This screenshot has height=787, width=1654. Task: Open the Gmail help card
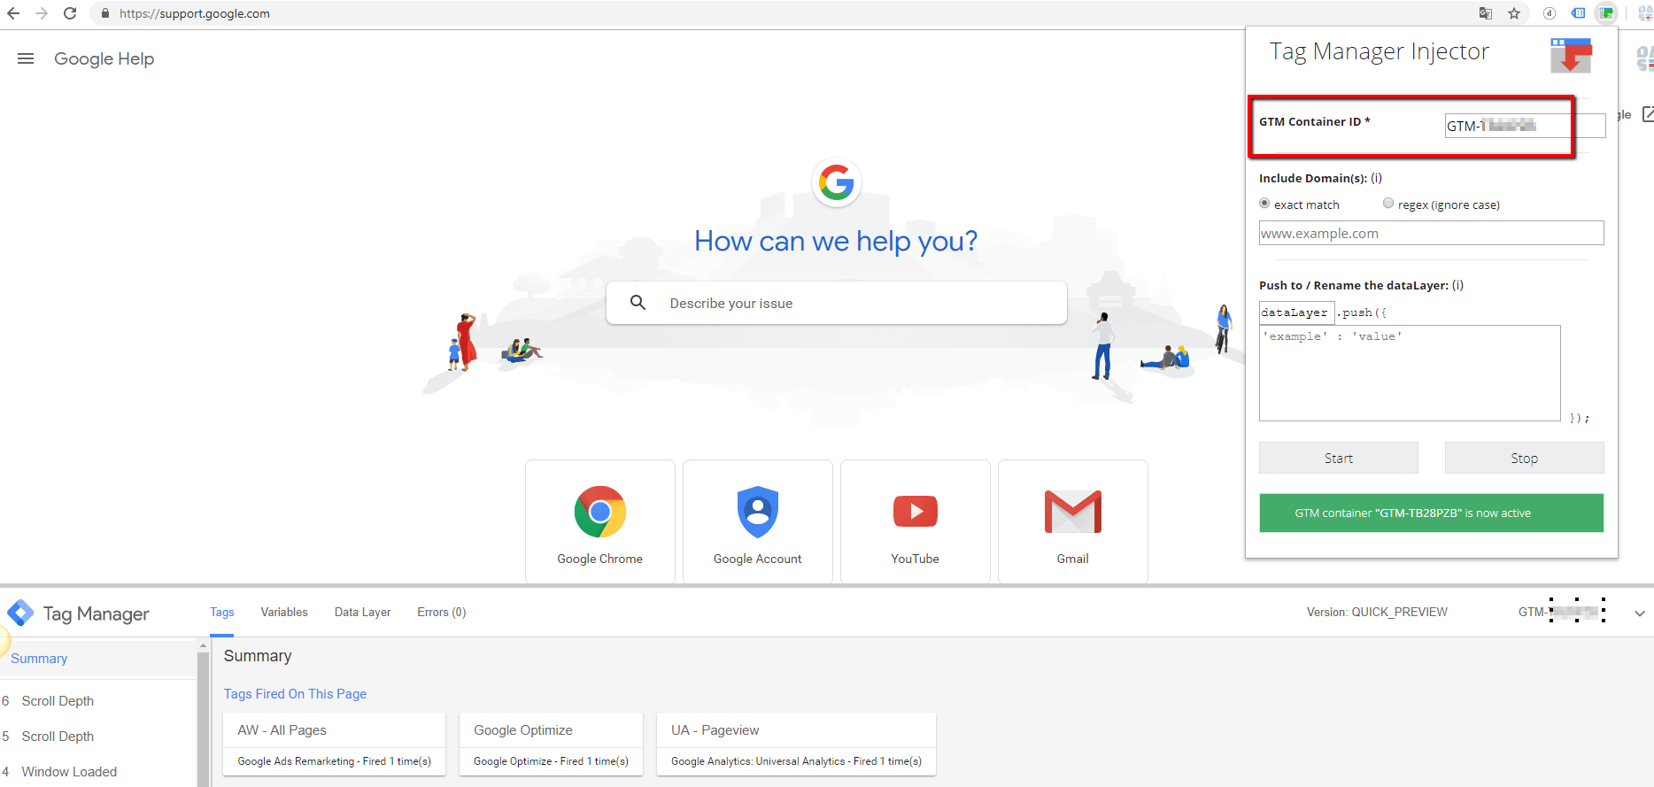tap(1073, 521)
